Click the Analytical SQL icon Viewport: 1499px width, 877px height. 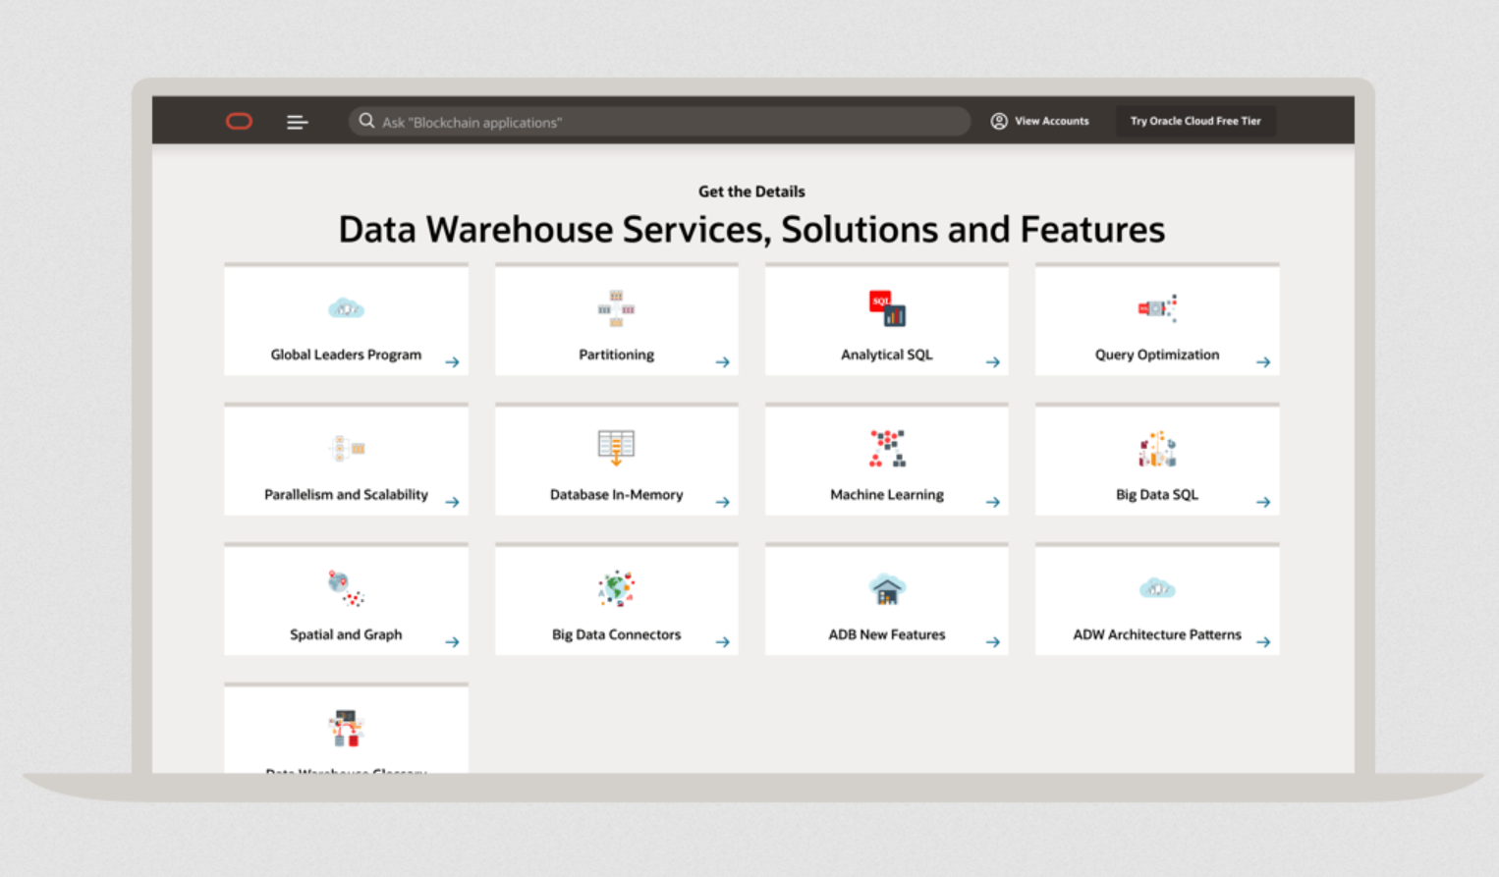tap(887, 308)
